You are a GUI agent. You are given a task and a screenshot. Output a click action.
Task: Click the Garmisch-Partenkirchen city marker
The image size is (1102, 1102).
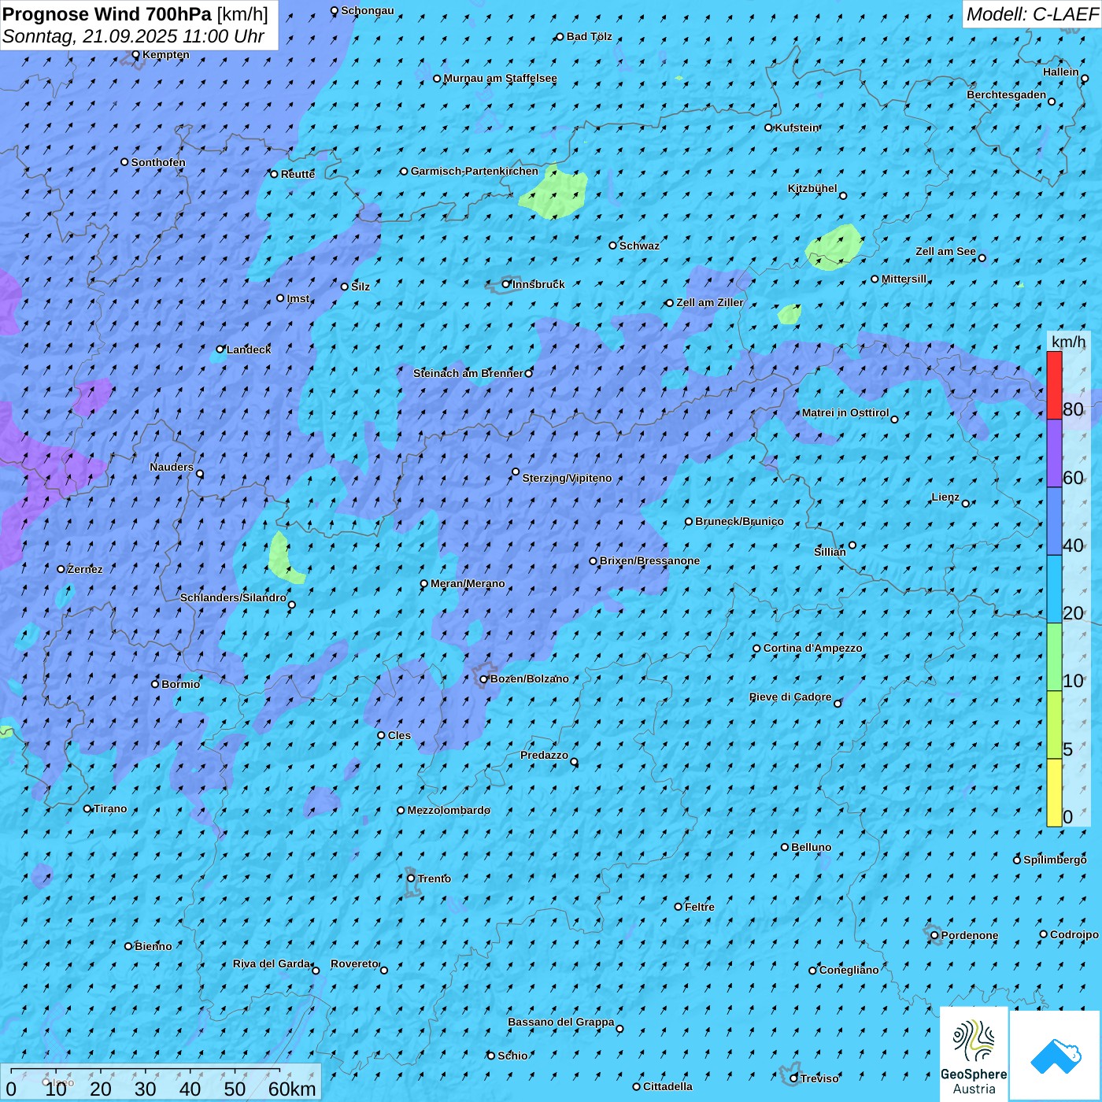click(404, 172)
